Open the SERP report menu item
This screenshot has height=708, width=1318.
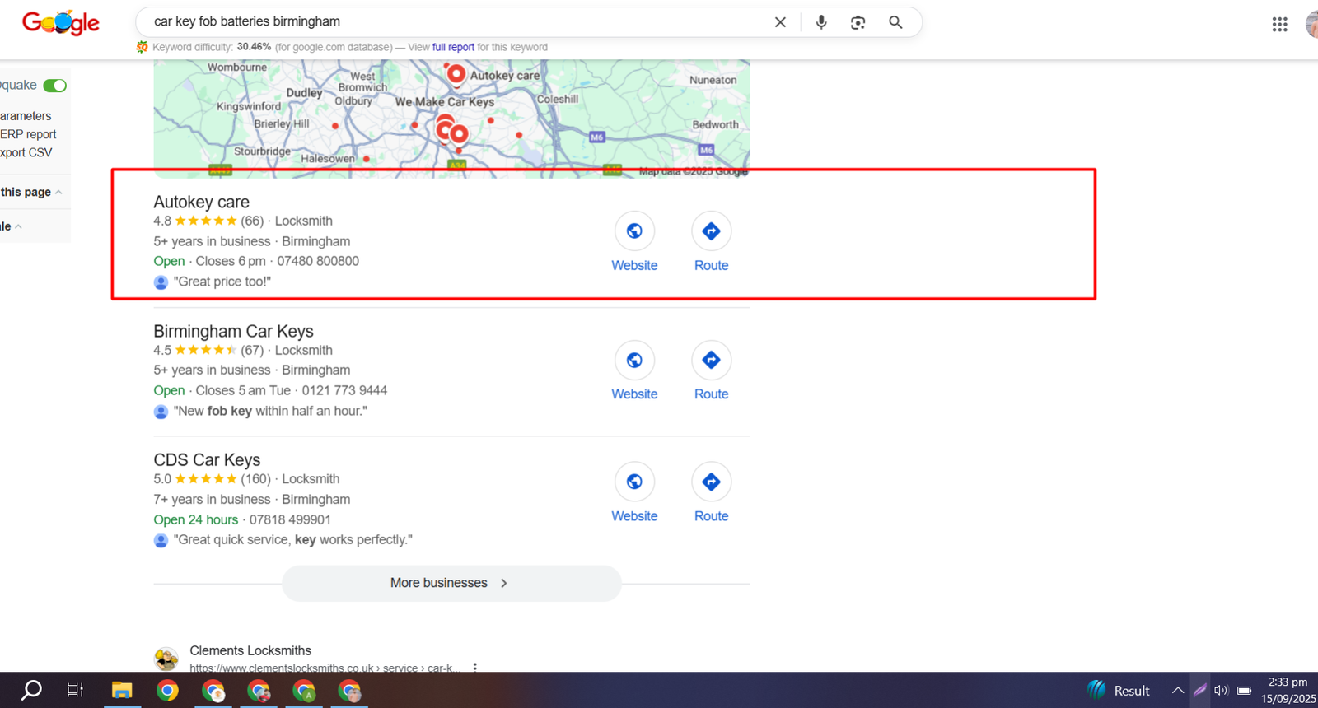click(28, 134)
